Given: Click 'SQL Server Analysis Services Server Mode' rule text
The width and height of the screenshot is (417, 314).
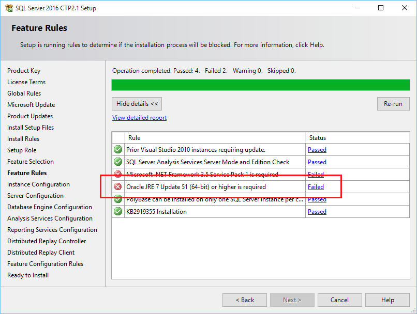Looking at the screenshot, I should point(207,162).
